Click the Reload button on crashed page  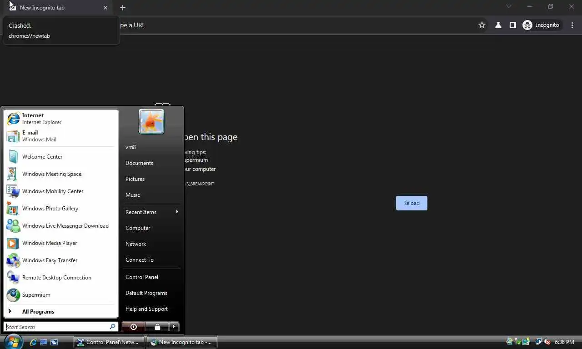click(411, 203)
